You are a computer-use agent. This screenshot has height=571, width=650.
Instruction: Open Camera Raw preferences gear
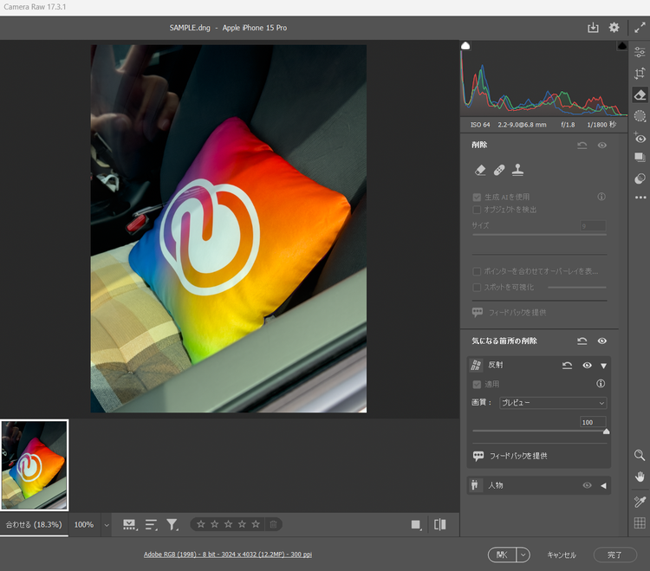[614, 28]
